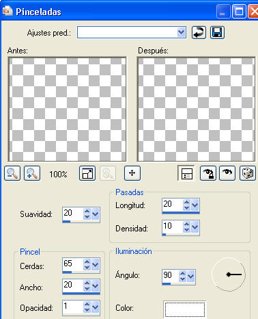Screen dimensions: 258x319
Task: Toggle the show previews panel button
Action: click(x=186, y=173)
